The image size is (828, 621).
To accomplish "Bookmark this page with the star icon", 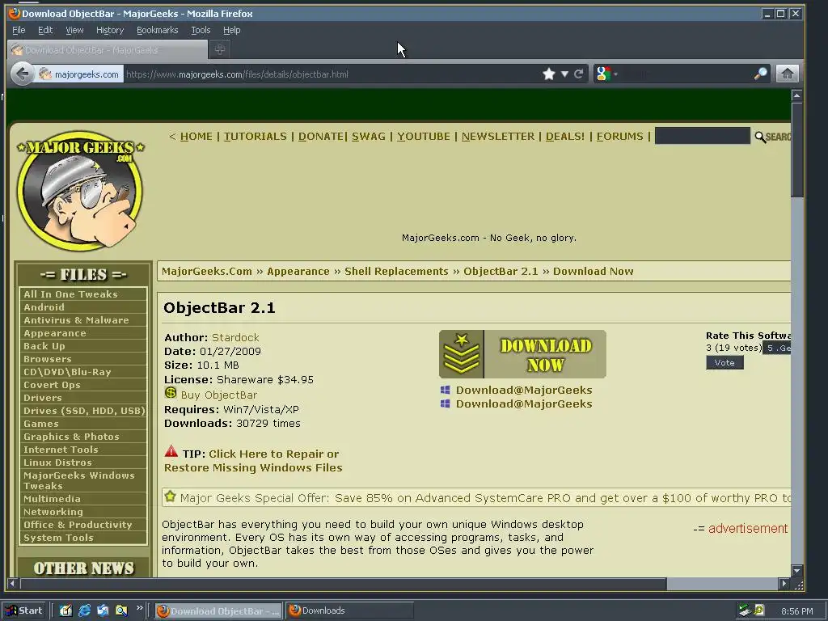I will (549, 74).
